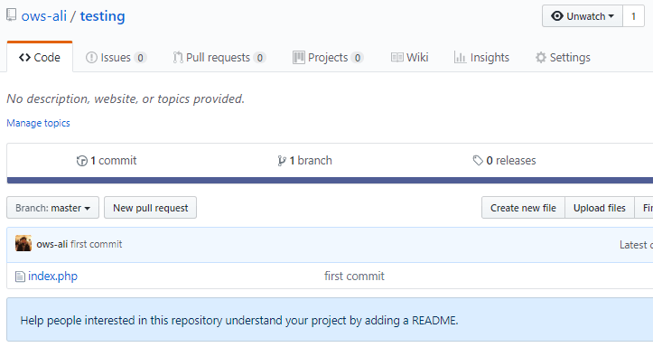
Task: Click the New pull request button
Action: coord(150,208)
